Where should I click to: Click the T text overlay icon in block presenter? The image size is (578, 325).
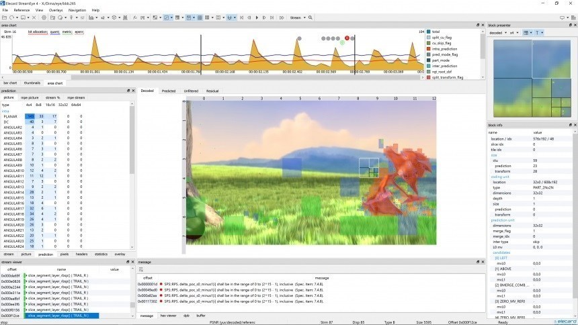tap(537, 33)
